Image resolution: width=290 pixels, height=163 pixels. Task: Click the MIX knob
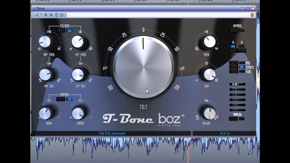click(x=209, y=75)
